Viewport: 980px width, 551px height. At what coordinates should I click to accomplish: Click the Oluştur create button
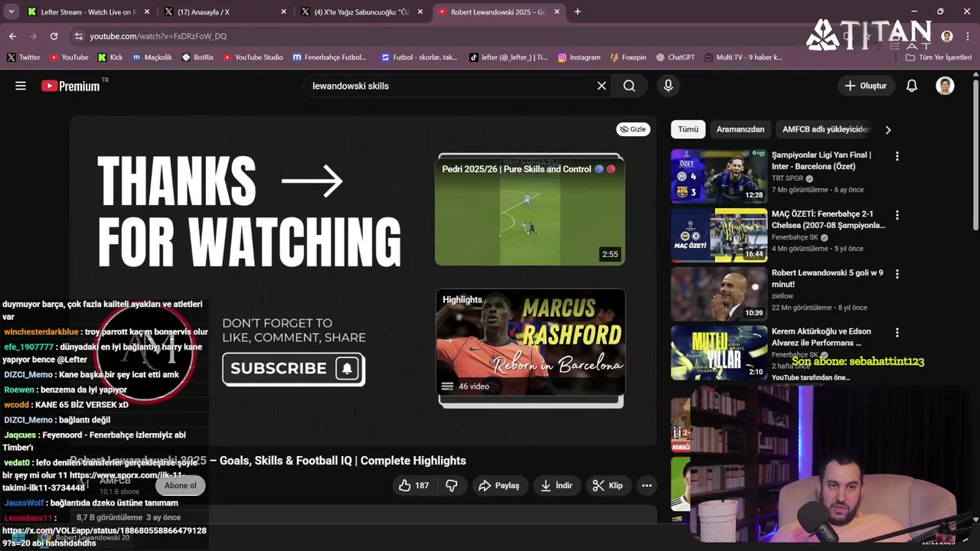(x=865, y=86)
